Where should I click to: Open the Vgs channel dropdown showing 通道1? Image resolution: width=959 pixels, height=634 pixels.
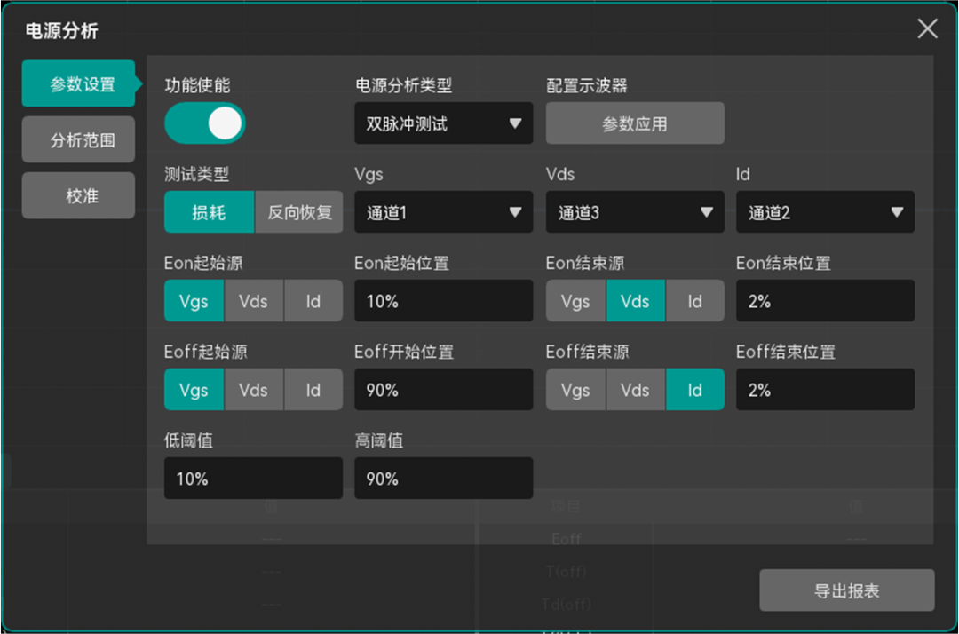(x=443, y=211)
